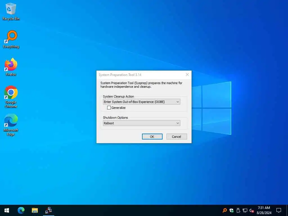
Task: Open the Recycle Bin desktop icon
Action: [11, 11]
